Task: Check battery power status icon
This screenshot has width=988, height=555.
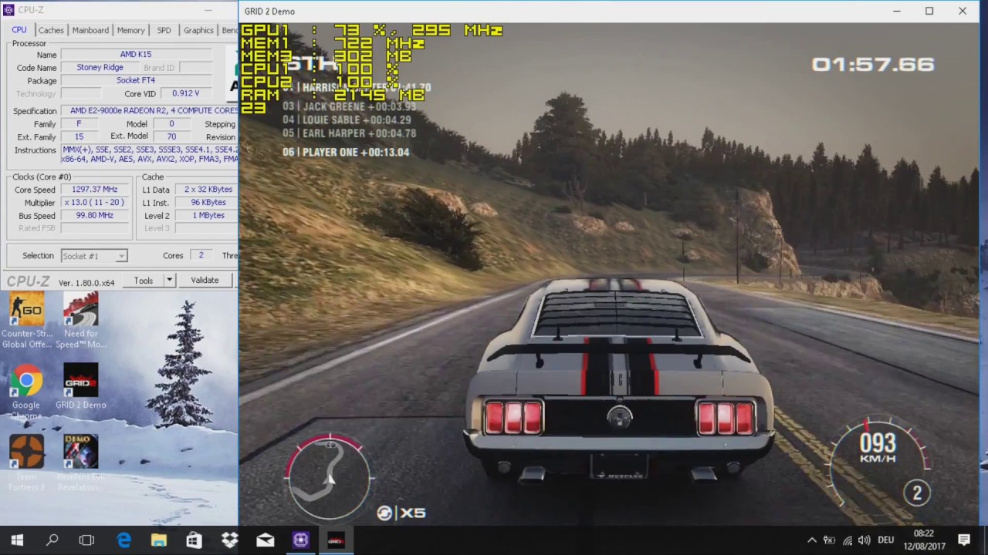Action: (830, 540)
